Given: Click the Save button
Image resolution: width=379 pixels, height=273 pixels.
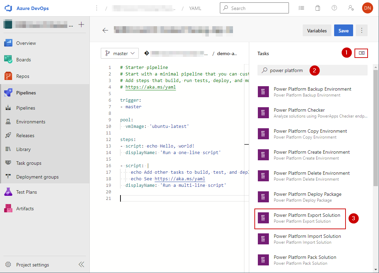Looking at the screenshot, I should (x=343, y=30).
